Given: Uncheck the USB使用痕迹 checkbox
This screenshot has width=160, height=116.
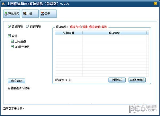Looking at the screenshot, I should coord(12,47).
